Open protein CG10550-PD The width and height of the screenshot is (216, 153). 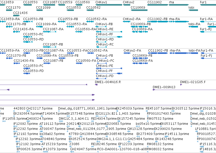pos(33,71)
